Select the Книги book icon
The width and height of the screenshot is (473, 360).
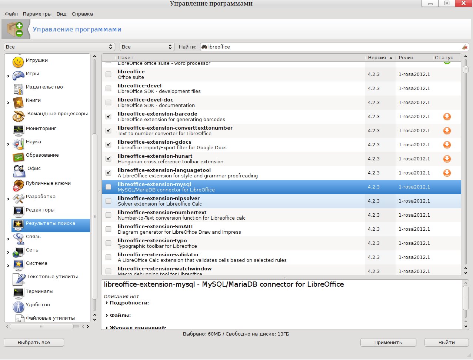click(x=19, y=102)
